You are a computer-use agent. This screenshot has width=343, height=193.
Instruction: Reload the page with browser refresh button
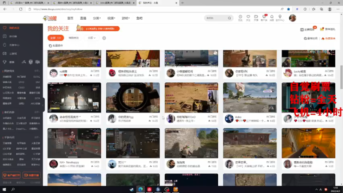pyautogui.click(x=21, y=9)
